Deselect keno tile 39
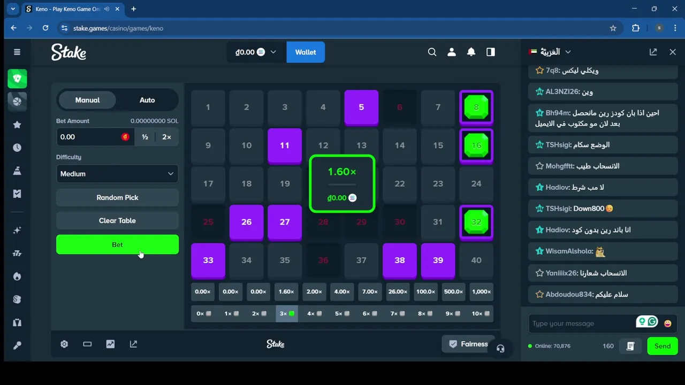 (438, 260)
